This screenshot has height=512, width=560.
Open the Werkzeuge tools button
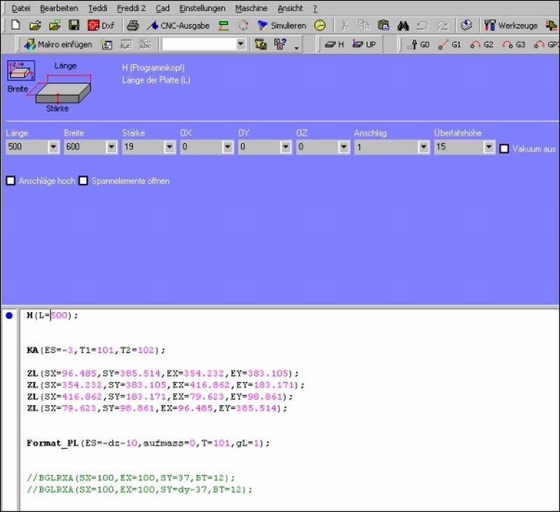pyautogui.click(x=511, y=25)
